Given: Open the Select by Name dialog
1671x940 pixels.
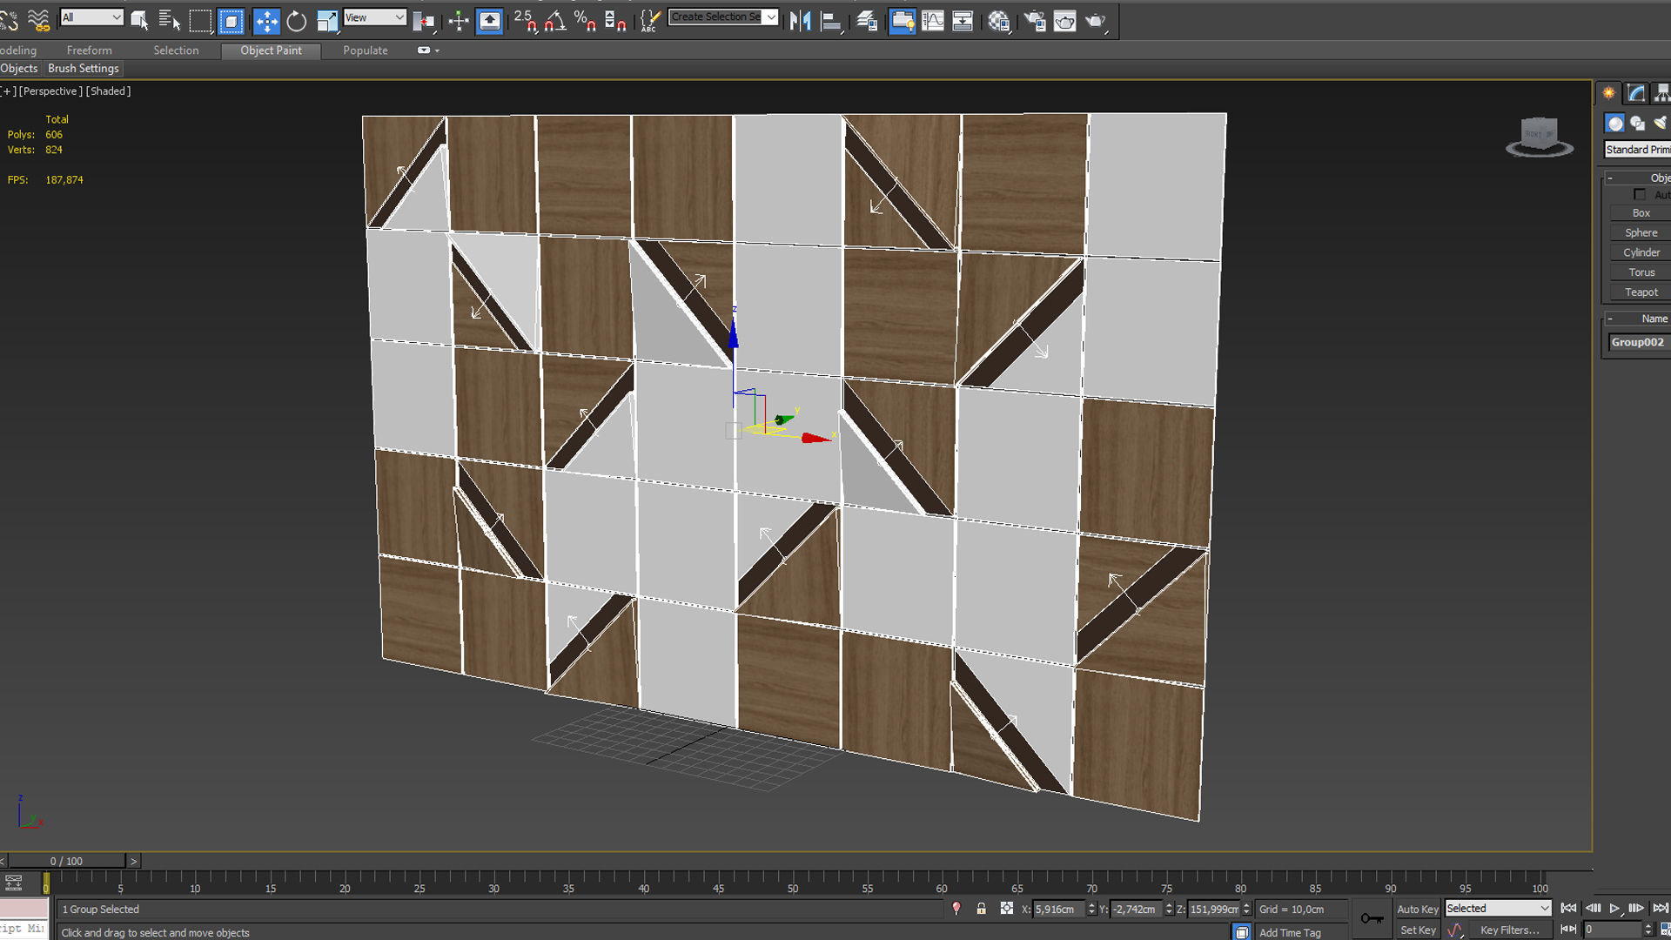Looking at the screenshot, I should pos(170,20).
